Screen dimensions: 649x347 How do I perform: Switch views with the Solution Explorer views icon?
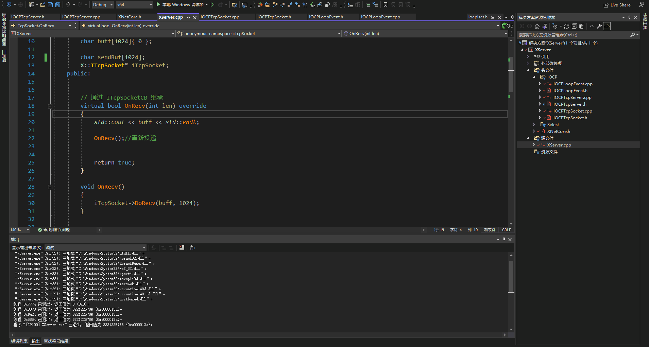[545, 26]
